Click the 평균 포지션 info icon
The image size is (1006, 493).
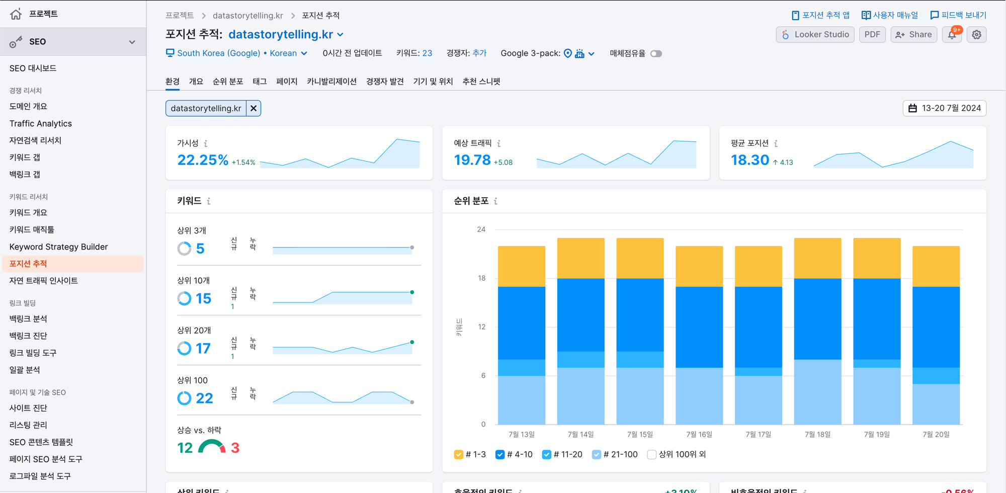(776, 143)
